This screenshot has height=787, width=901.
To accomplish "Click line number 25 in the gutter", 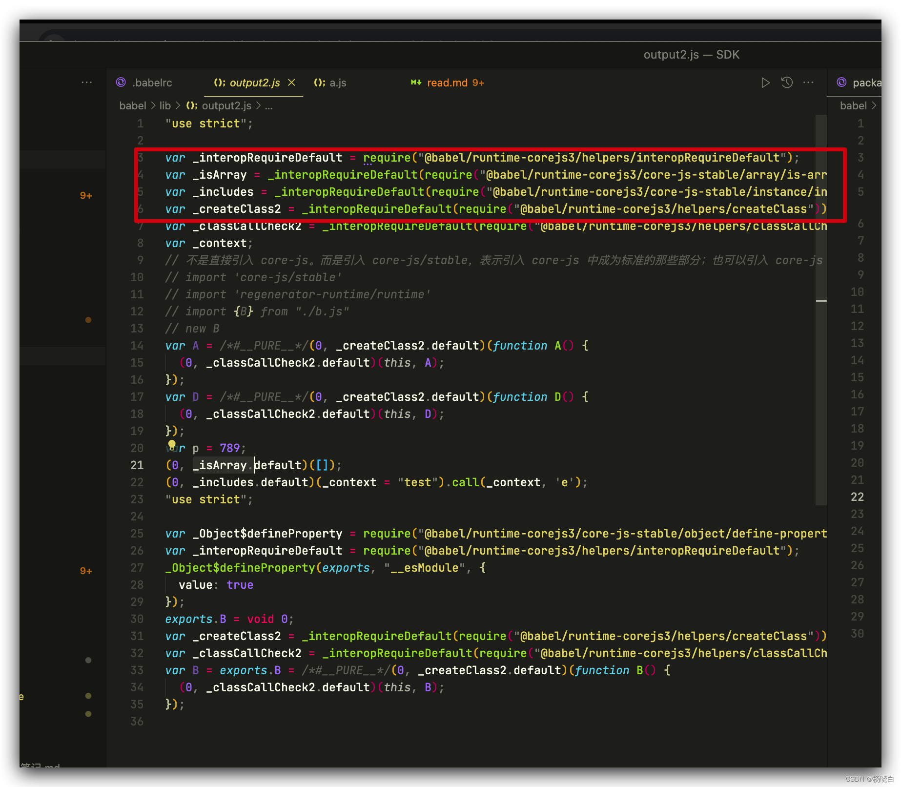I will (137, 534).
